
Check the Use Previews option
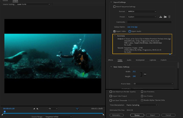142,92
